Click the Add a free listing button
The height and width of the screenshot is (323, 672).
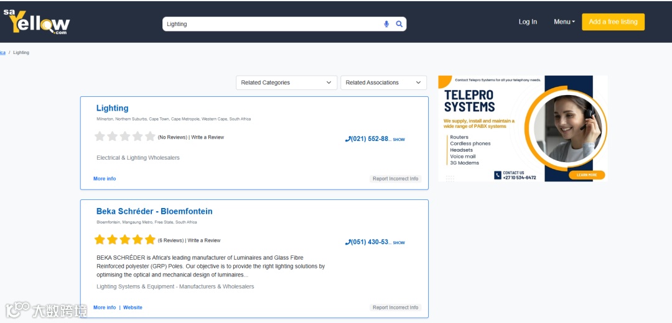[613, 22]
